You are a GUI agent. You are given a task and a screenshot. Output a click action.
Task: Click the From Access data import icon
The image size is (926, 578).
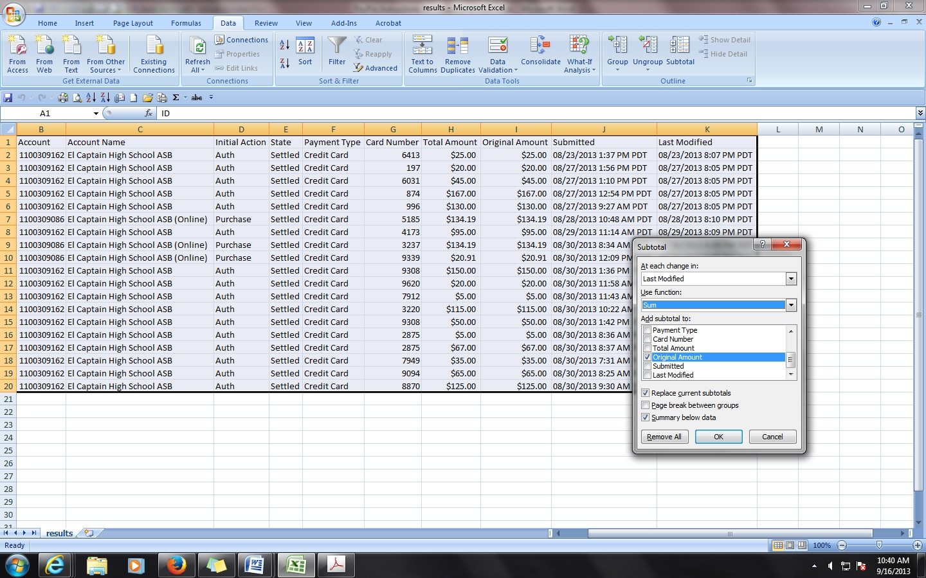click(x=17, y=54)
